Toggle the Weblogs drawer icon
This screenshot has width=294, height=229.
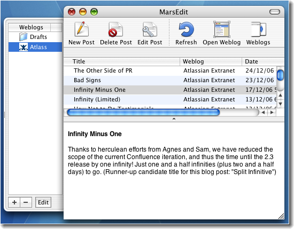pos(258,29)
